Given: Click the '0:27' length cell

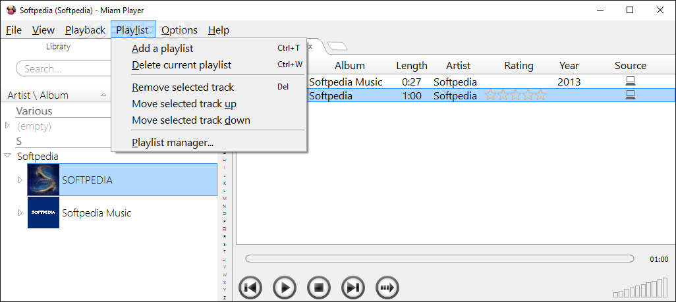Looking at the screenshot, I should [412, 82].
